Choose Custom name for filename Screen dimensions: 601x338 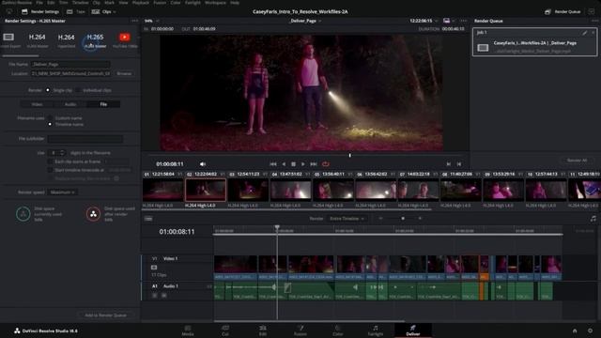50,118
